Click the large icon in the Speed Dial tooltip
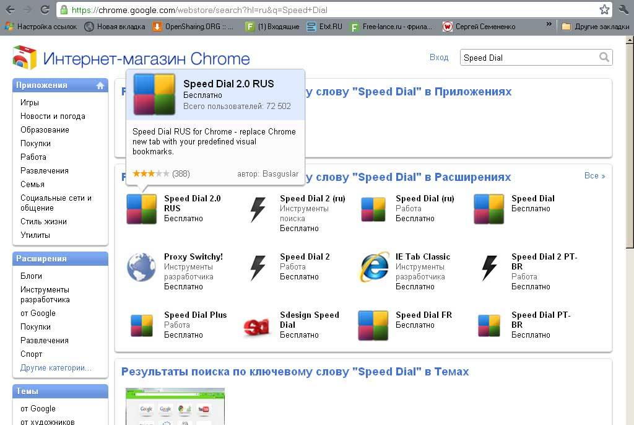The width and height of the screenshot is (634, 425). click(154, 94)
